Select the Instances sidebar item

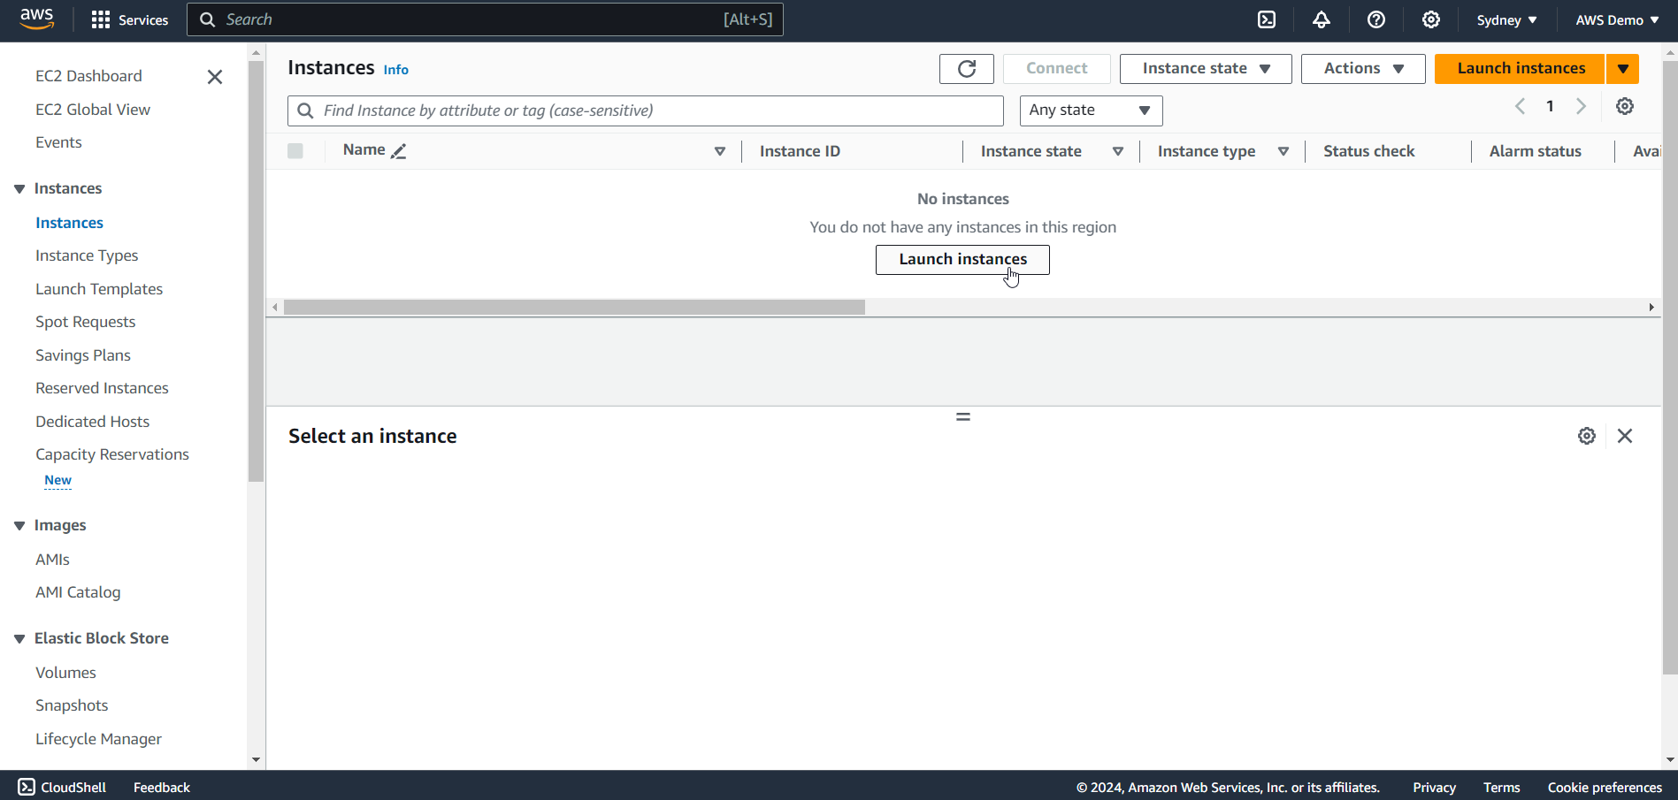[x=69, y=223]
